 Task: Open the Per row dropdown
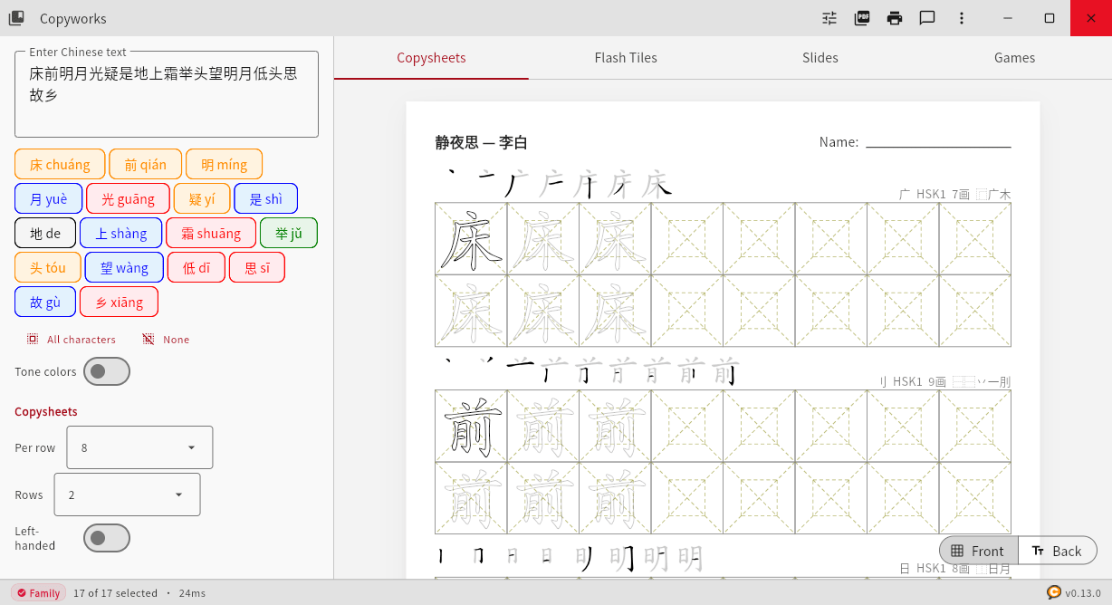139,447
